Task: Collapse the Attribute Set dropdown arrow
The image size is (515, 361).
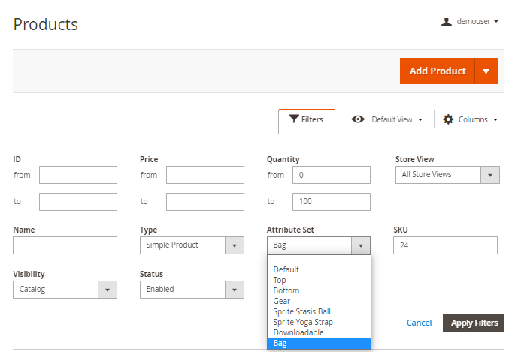Action: click(361, 245)
